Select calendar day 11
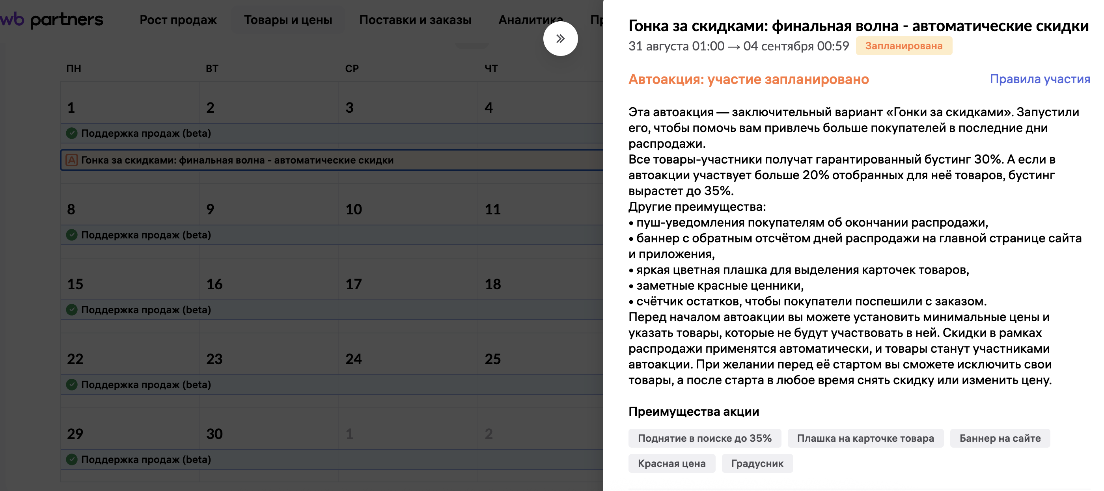 tap(493, 210)
